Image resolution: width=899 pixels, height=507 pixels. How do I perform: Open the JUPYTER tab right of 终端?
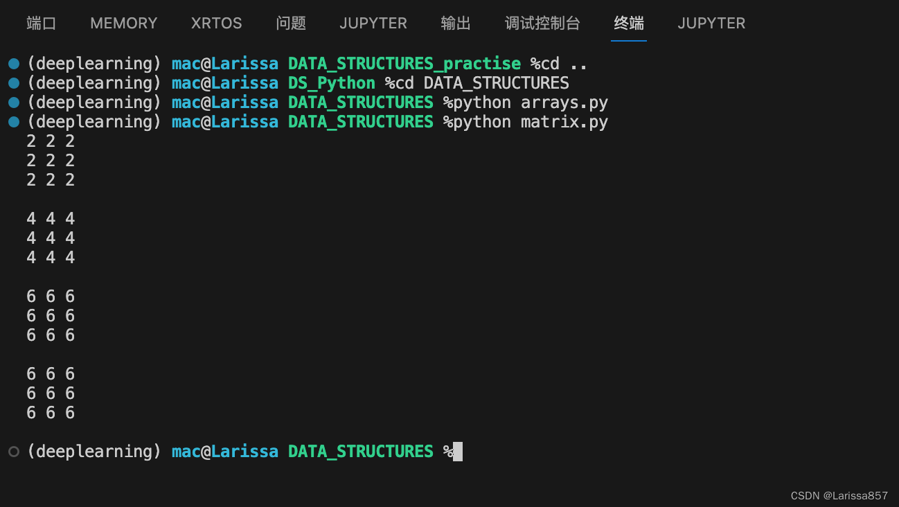tap(711, 23)
